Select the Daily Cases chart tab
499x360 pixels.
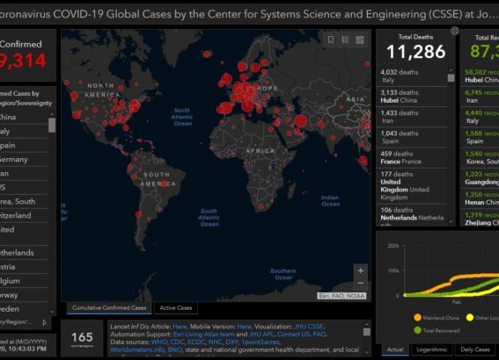pyautogui.click(x=475, y=349)
